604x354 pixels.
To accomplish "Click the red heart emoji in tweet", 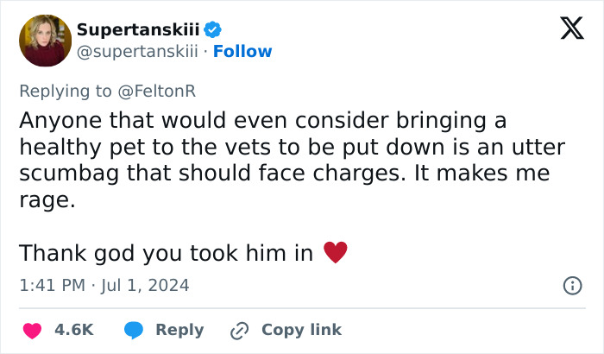I will pos(335,253).
